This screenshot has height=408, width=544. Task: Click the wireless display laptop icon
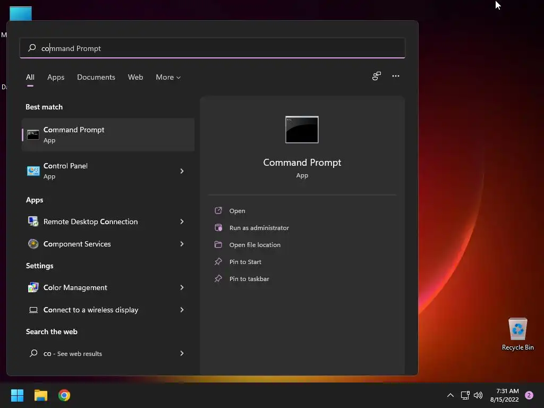[x=33, y=310]
